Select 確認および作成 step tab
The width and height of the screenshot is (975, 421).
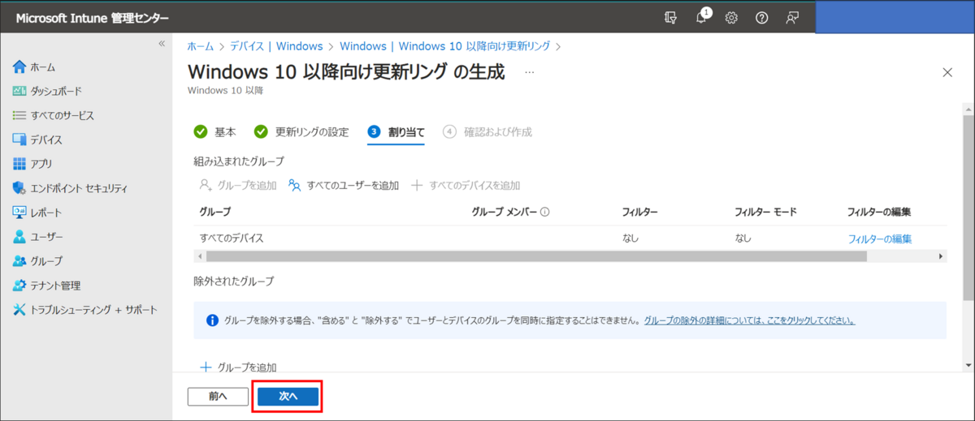[487, 131]
